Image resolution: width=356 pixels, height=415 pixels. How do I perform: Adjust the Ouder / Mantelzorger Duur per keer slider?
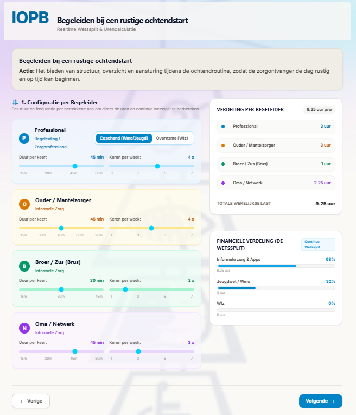click(x=61, y=228)
